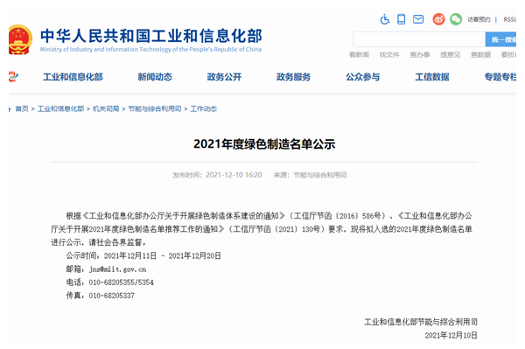Open the 公众参与 navigation item
525x349 pixels.
pyautogui.click(x=363, y=77)
